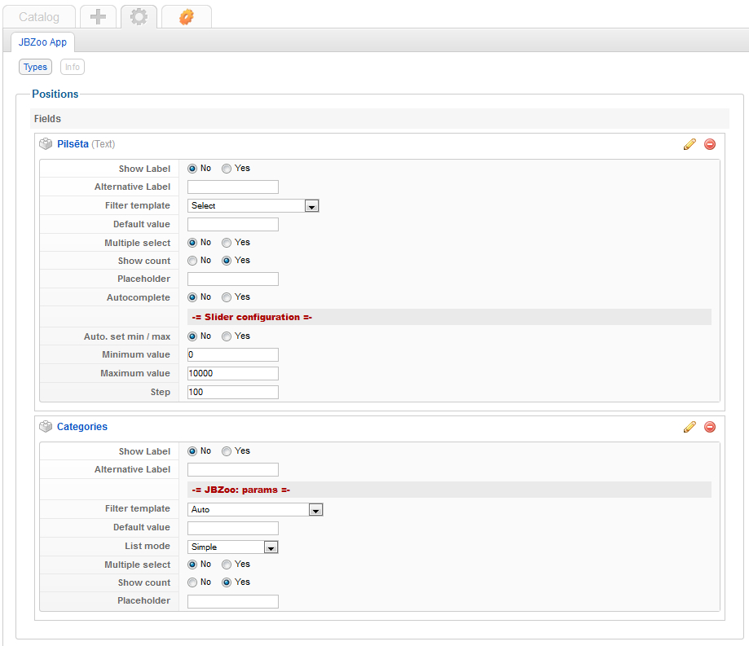
Task: Delete the Categories field with red icon
Action: click(x=710, y=427)
